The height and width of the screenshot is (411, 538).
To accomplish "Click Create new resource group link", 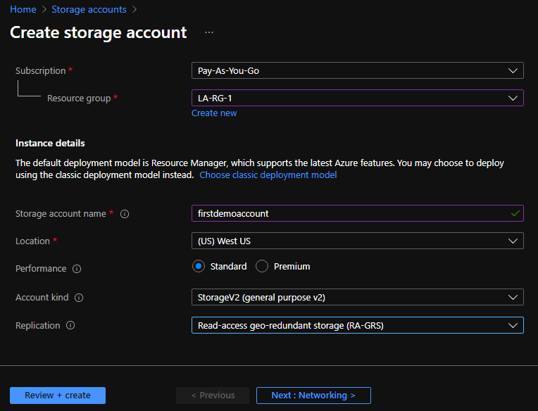I will click(x=214, y=113).
